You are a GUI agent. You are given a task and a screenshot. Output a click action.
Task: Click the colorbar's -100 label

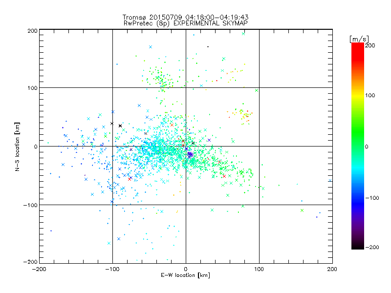coord(372,198)
